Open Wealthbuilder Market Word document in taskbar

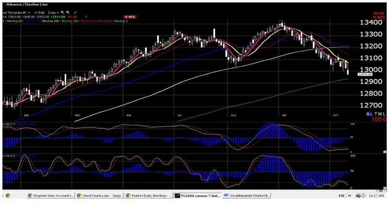pos(247,196)
